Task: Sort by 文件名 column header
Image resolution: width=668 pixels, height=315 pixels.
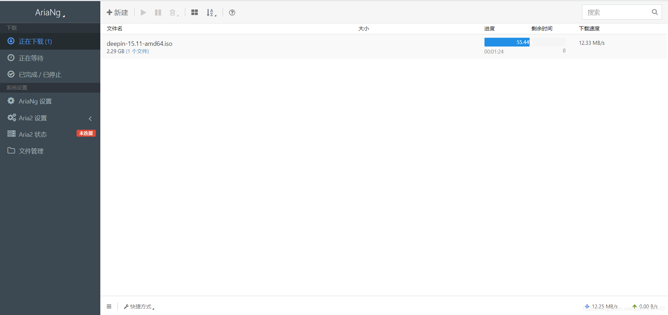Action: click(115, 29)
